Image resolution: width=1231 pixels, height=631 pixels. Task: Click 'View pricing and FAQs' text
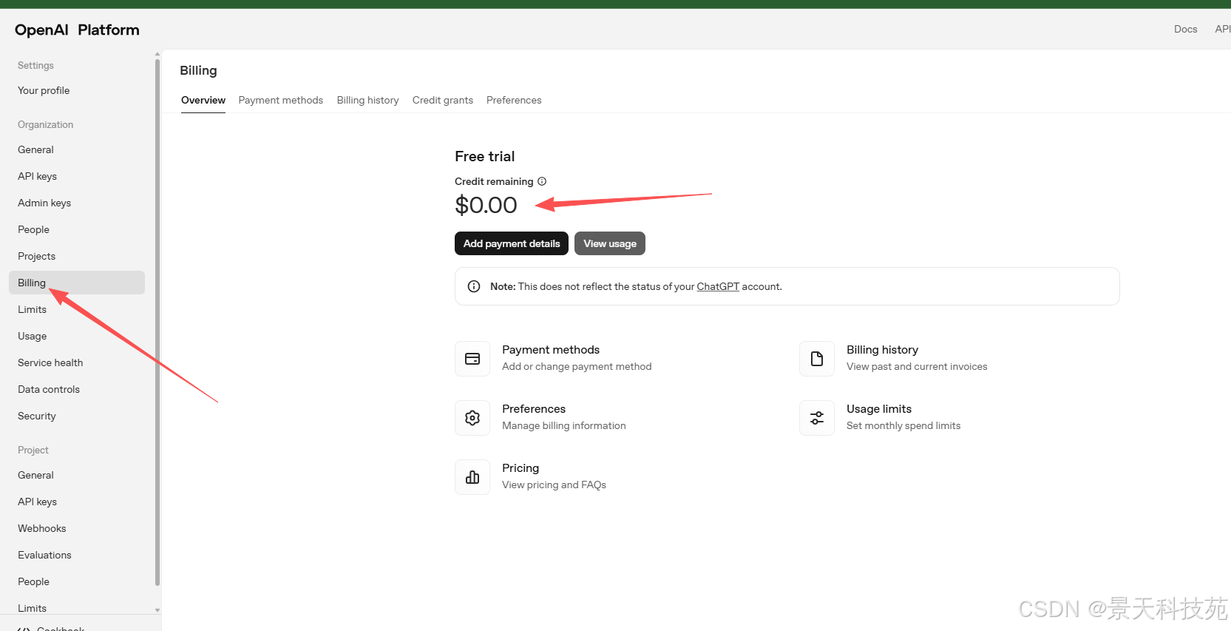pos(554,485)
